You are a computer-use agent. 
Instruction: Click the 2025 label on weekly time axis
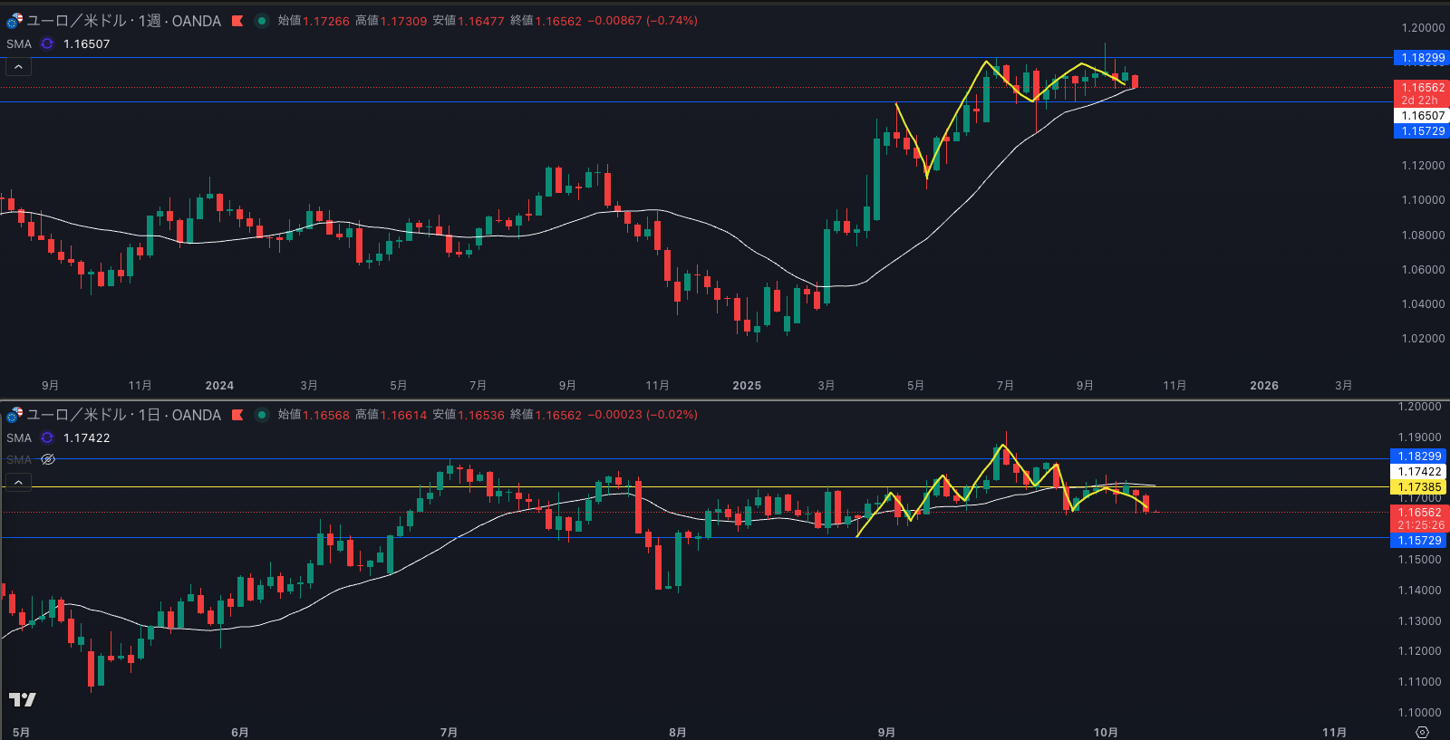[747, 386]
